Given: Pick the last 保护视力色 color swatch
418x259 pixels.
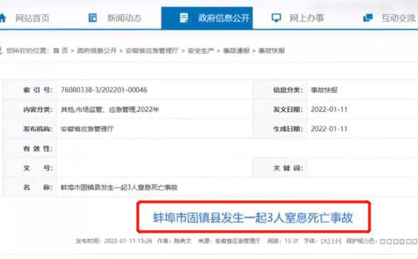Looking at the screenshot, I should click(x=414, y=241).
